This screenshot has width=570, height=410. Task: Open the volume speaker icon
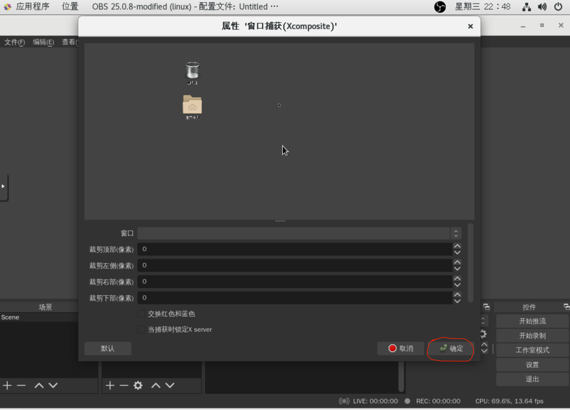tap(542, 7)
